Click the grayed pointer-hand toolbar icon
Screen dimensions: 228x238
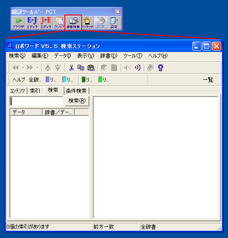(x=104, y=68)
